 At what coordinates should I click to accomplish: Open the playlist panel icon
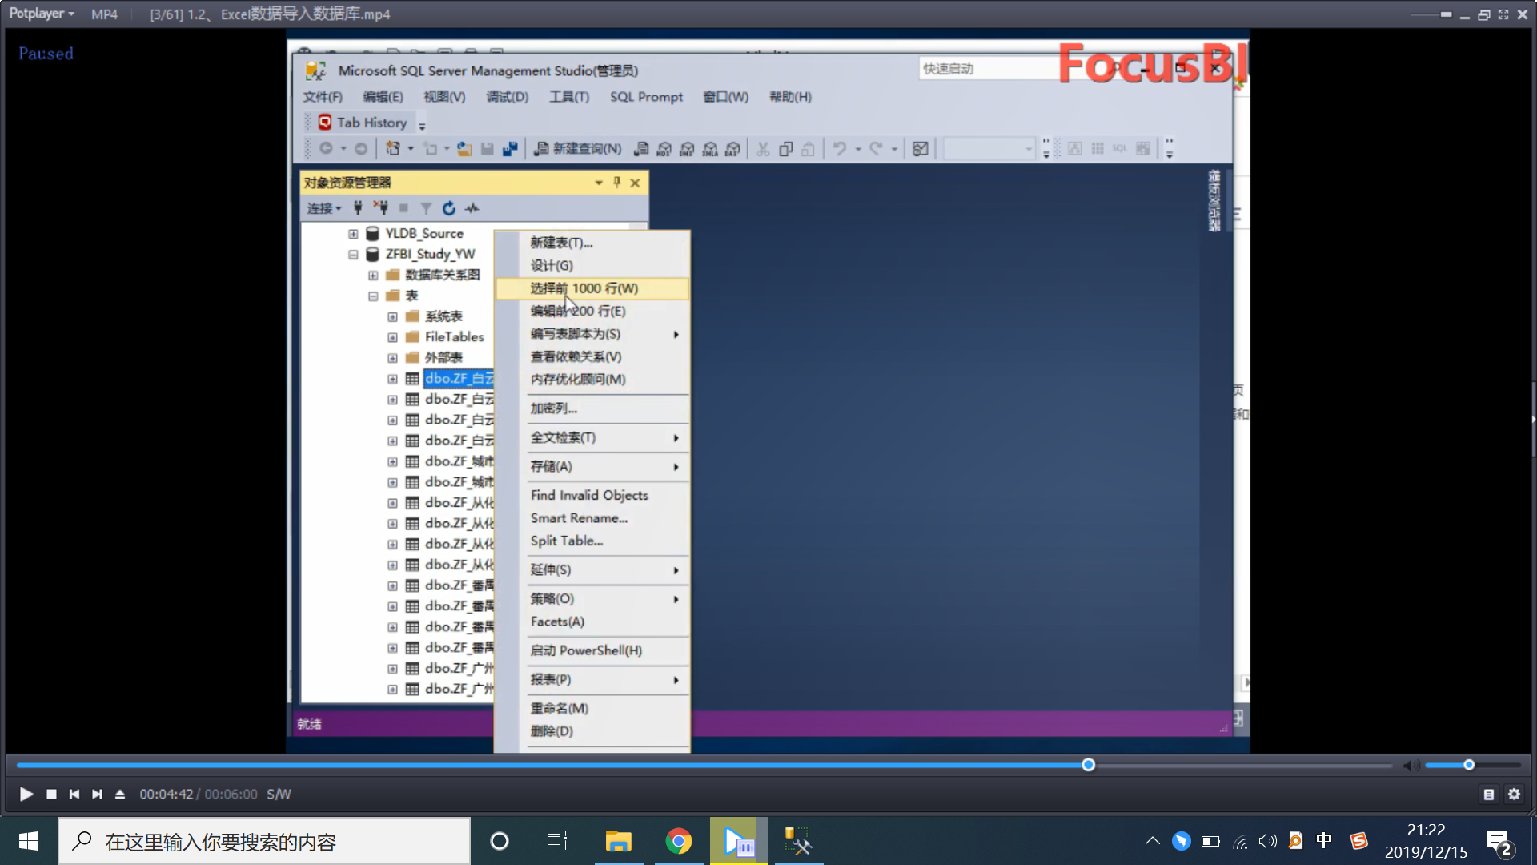(1488, 794)
